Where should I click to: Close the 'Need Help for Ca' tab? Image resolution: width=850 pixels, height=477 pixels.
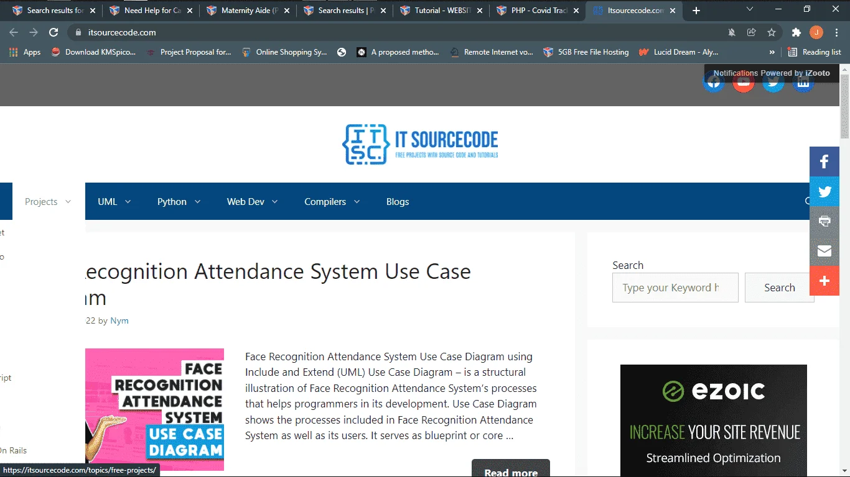coord(190,11)
